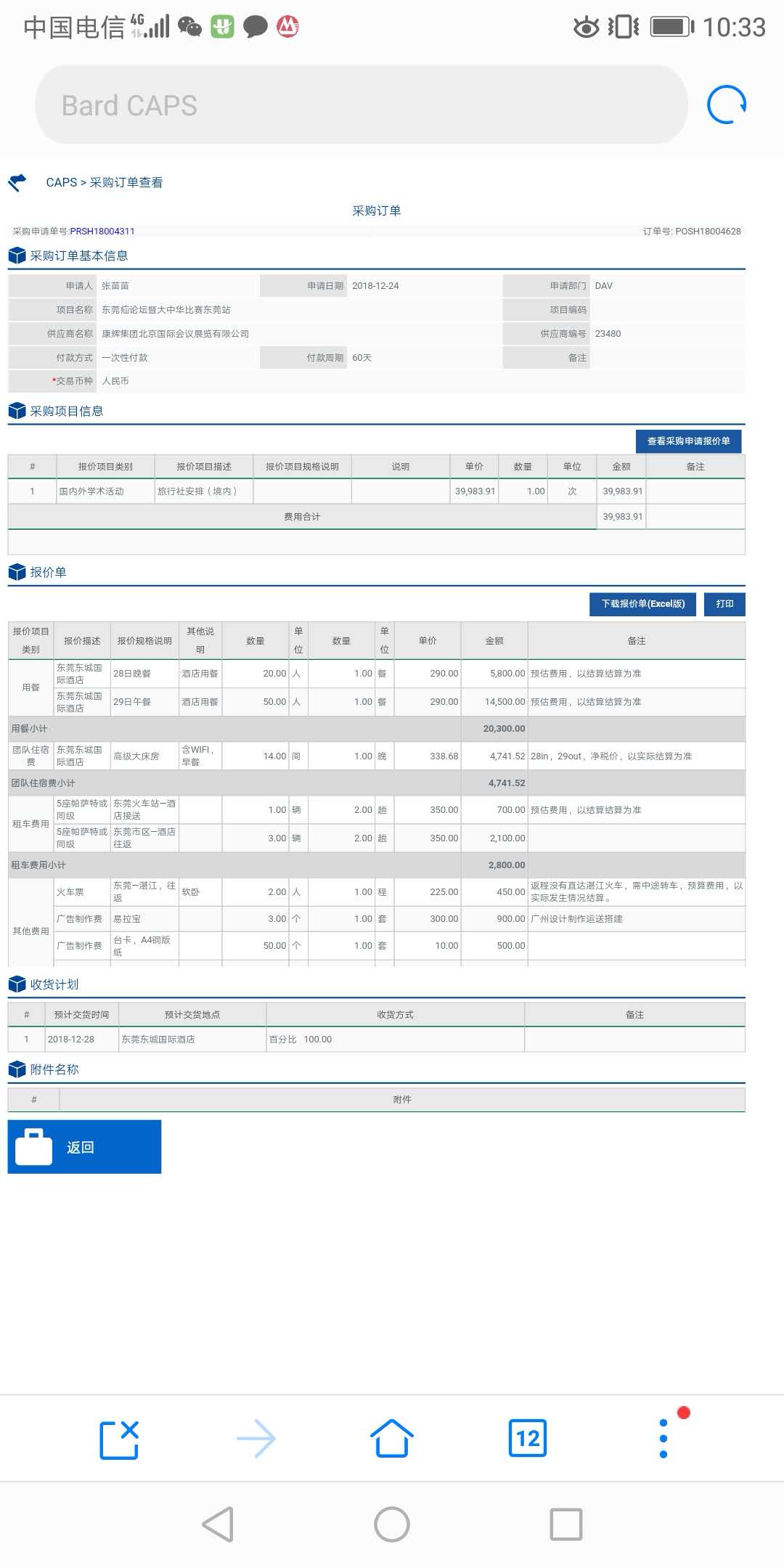Tap the Android home circle button

pos(392,1524)
